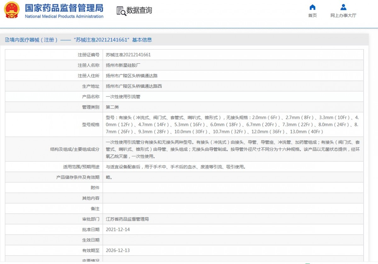Select the 备注 label cell
The height and width of the screenshot is (264, 378).
point(54,209)
